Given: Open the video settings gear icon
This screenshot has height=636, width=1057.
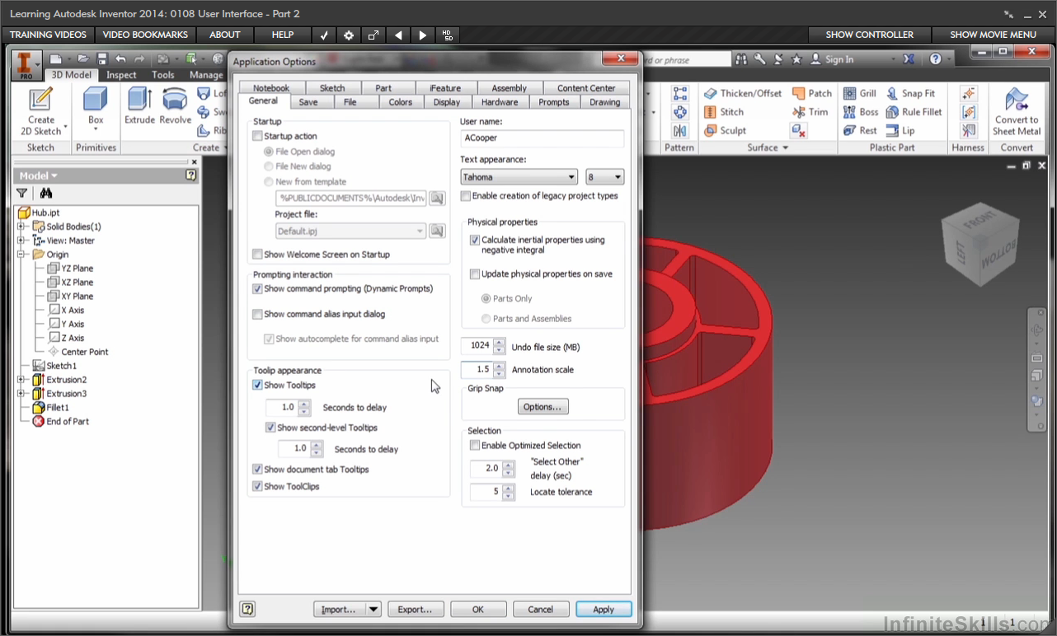Looking at the screenshot, I should point(349,35).
